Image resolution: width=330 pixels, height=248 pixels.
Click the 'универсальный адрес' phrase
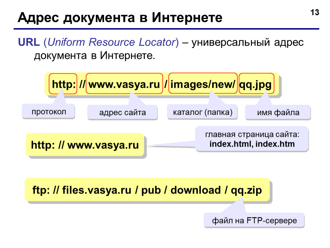247,42
